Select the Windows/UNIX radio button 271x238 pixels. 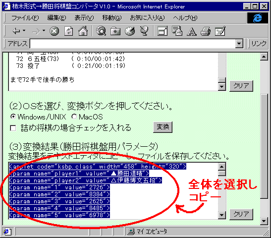tap(13, 117)
